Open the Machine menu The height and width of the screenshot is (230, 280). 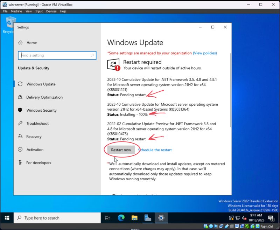pos(16,11)
